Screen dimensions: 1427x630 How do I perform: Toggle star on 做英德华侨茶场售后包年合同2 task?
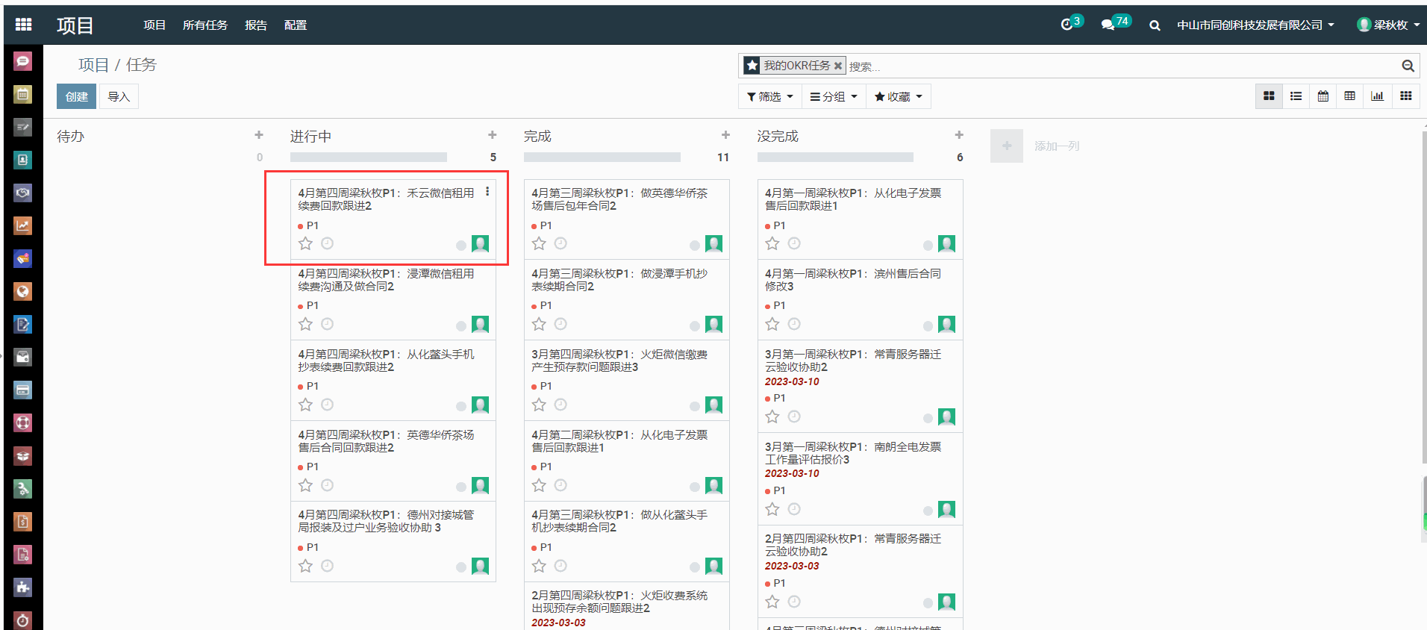tap(539, 243)
